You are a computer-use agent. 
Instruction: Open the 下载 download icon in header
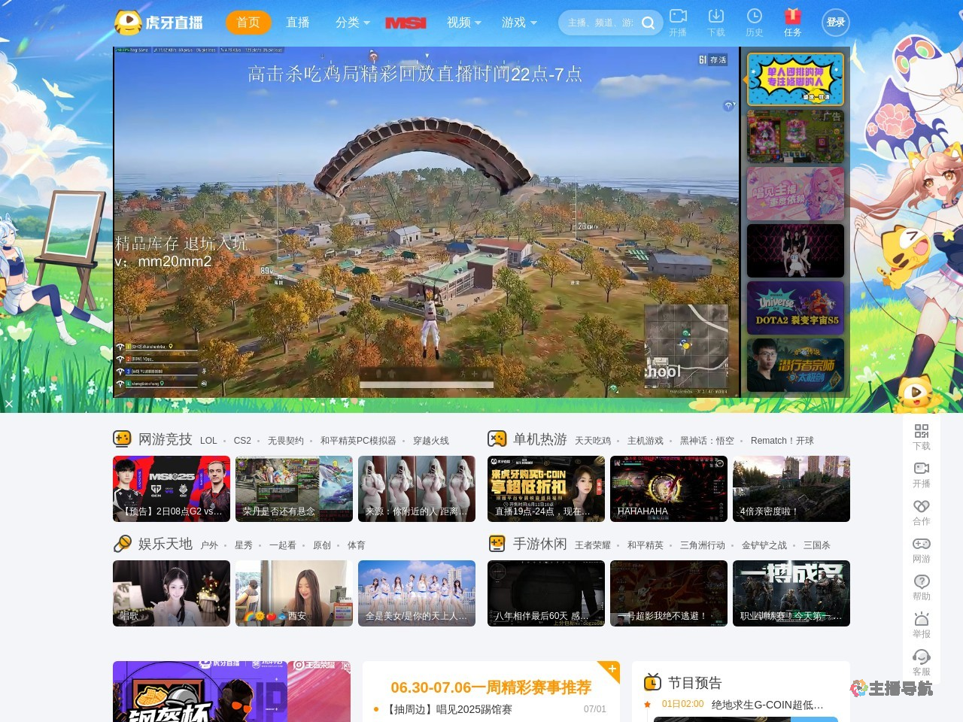point(716,16)
